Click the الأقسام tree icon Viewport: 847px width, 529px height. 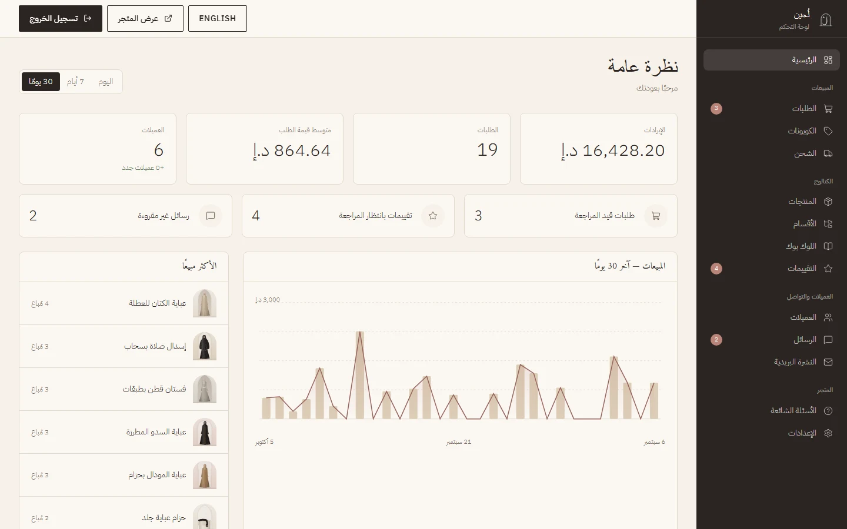pyautogui.click(x=828, y=224)
